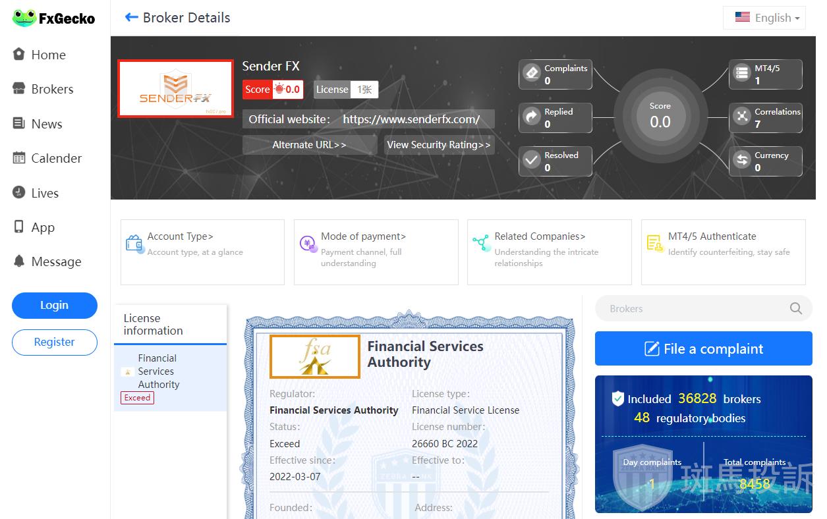Screen dimensions: 827x519
Task: Click the Replied arrow icon
Action: pyautogui.click(x=532, y=117)
